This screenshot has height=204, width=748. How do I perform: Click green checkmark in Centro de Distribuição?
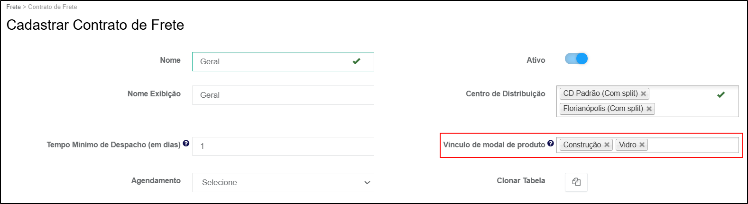721,94
